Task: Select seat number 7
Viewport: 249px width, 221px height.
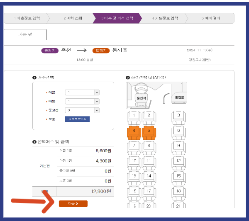Action: click(134, 148)
